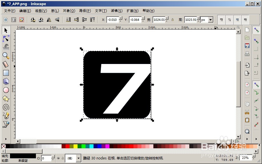Click the Print icon

click(247, 54)
